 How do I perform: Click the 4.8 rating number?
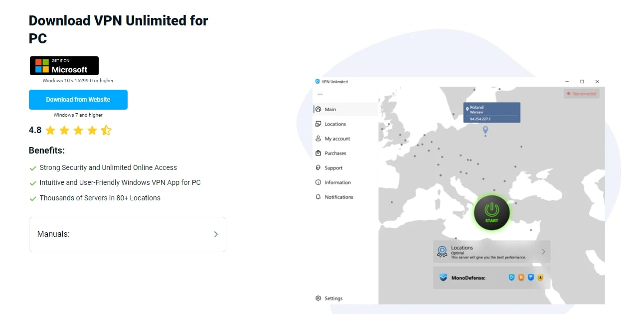pos(35,130)
